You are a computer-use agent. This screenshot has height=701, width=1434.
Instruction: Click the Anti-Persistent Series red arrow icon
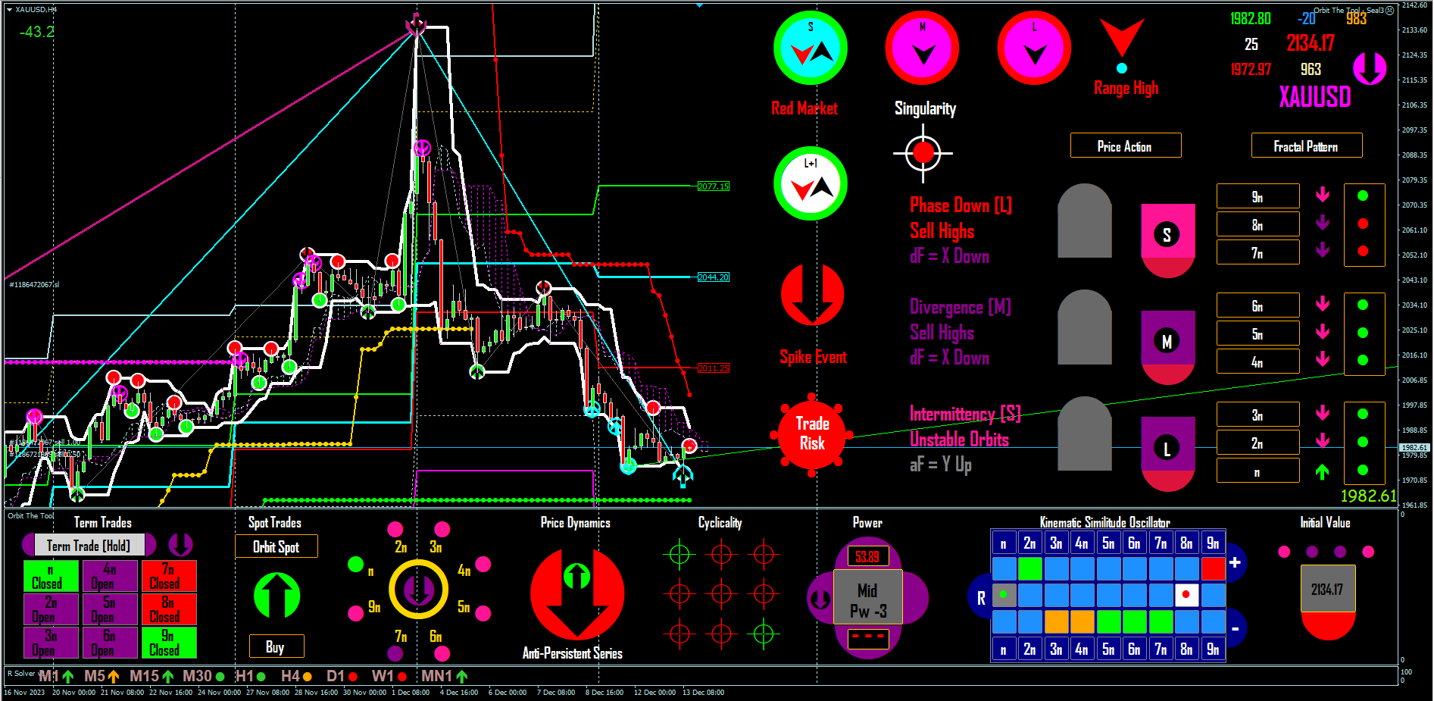point(577,594)
